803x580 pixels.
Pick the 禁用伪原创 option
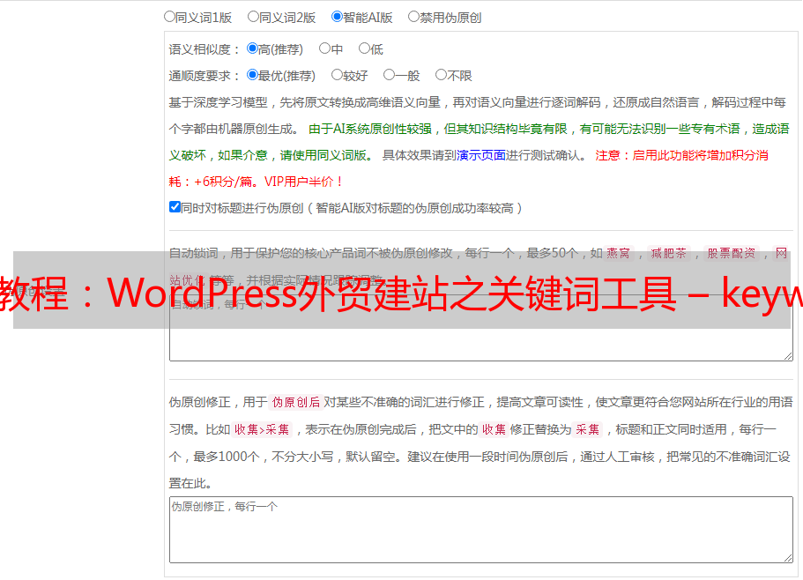coord(413,16)
